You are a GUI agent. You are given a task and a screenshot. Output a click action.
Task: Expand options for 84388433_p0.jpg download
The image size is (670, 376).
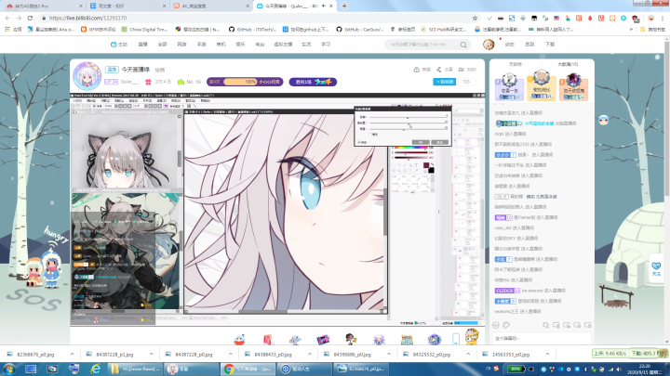click(x=310, y=355)
